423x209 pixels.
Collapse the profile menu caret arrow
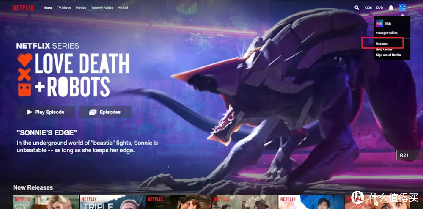[409, 8]
